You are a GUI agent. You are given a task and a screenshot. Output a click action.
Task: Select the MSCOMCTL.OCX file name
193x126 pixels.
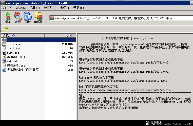click(x=16, y=57)
